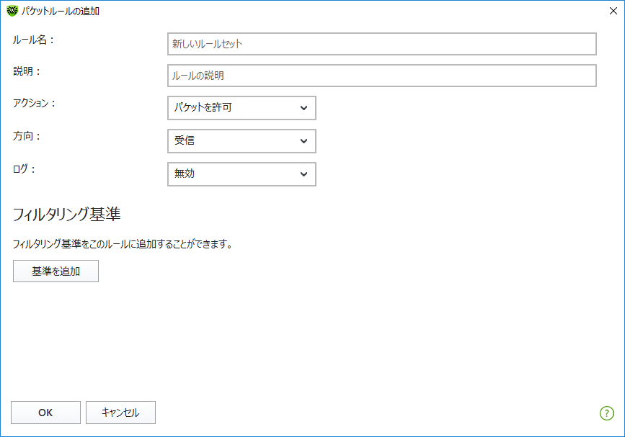Click the ルール名 label
625x437 pixels.
tap(33, 40)
